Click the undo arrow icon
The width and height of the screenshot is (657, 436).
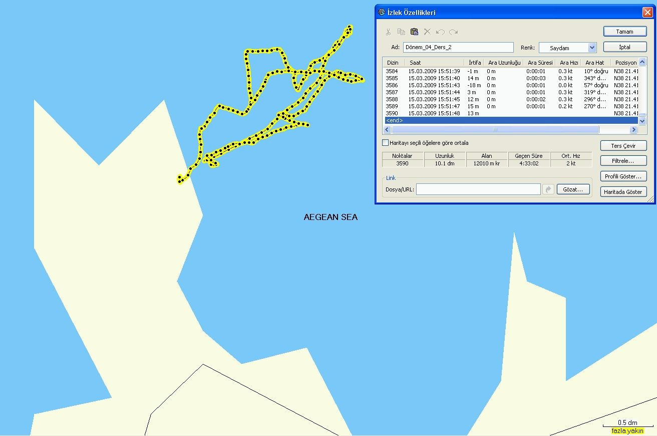(x=440, y=32)
